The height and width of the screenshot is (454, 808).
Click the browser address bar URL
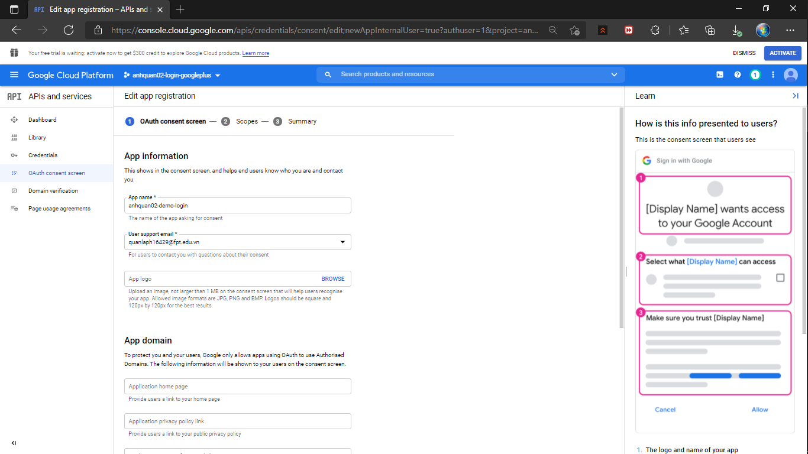pos(325,30)
